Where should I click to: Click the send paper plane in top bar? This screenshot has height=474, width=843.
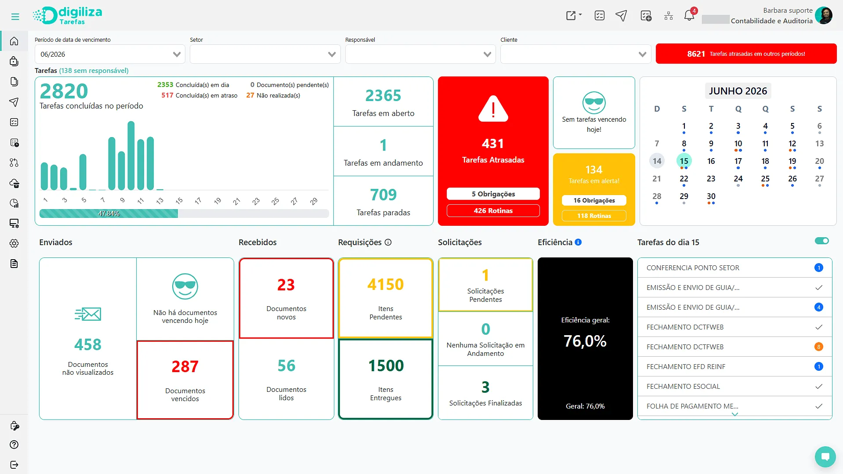(621, 16)
